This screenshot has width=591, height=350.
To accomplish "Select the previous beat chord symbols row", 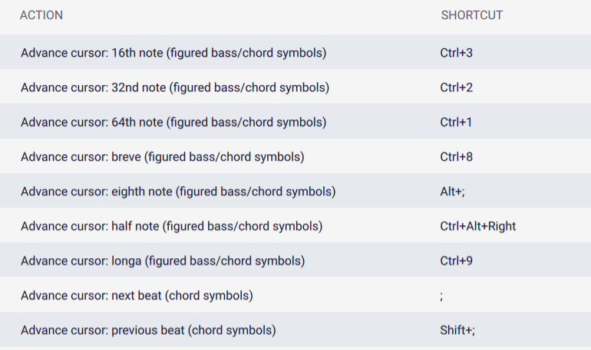I will [x=295, y=329].
